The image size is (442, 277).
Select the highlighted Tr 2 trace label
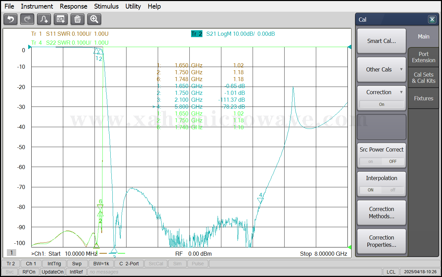click(x=197, y=34)
